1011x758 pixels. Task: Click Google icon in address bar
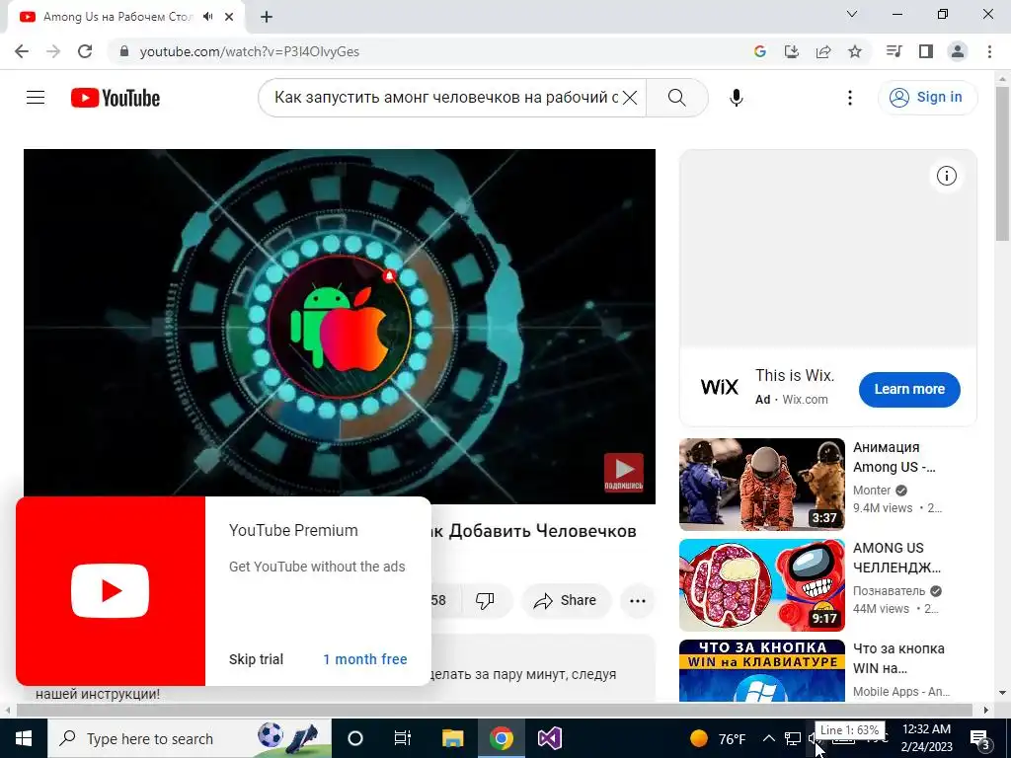coord(760,51)
